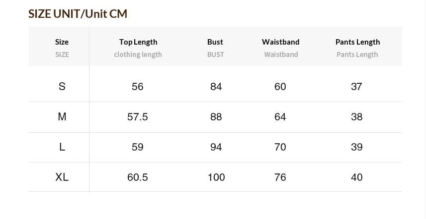The height and width of the screenshot is (219, 426).
Task: Select the waistband value 64
Action: point(280,117)
